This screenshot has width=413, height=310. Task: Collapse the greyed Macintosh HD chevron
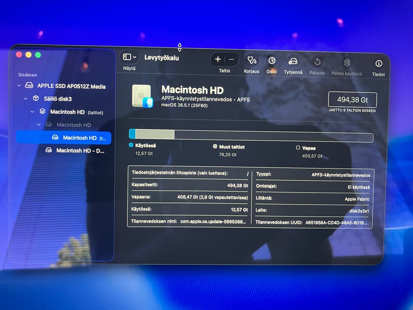click(x=39, y=124)
